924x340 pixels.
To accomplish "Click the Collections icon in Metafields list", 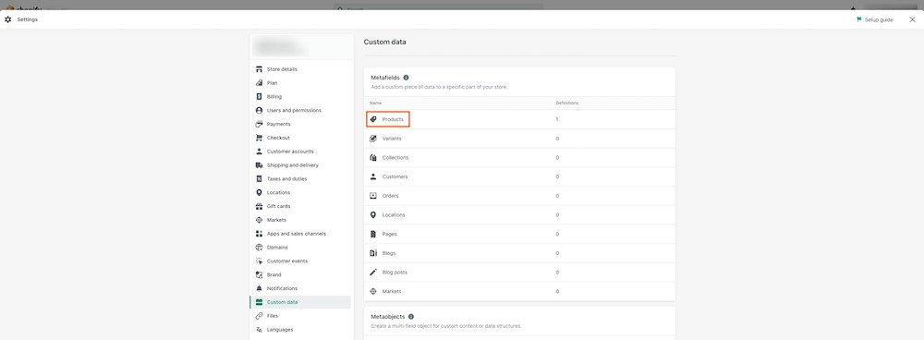I will pyautogui.click(x=373, y=158).
